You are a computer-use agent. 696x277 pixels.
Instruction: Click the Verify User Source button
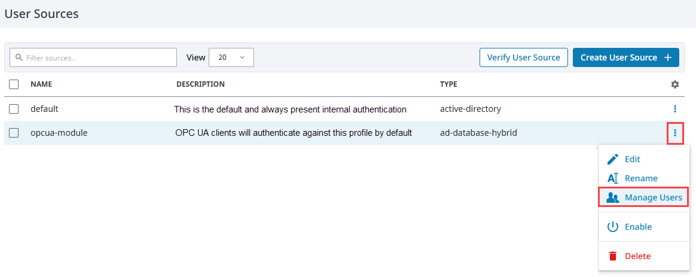(524, 57)
